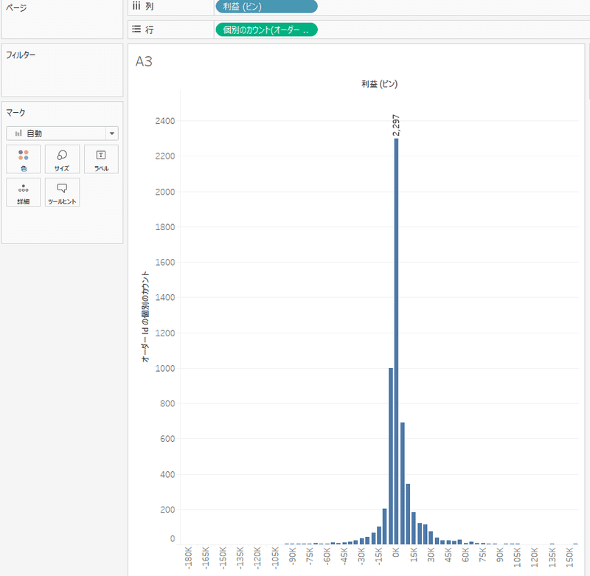Image resolution: width=590 pixels, height=576 pixels.
Task: Click the 150K x-axis bin label
Action: tap(569, 557)
